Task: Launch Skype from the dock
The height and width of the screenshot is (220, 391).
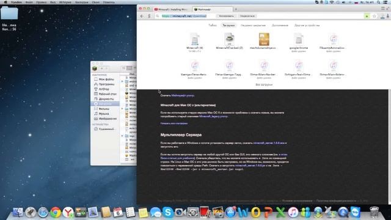Action: pyautogui.click(x=168, y=213)
